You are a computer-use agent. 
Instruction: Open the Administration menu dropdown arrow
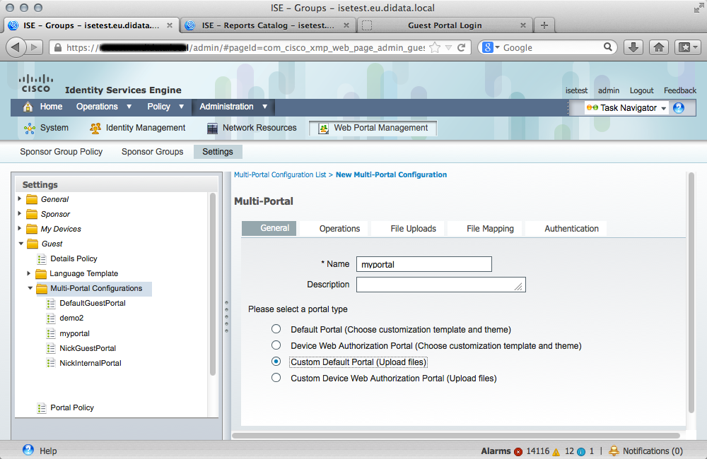click(264, 107)
